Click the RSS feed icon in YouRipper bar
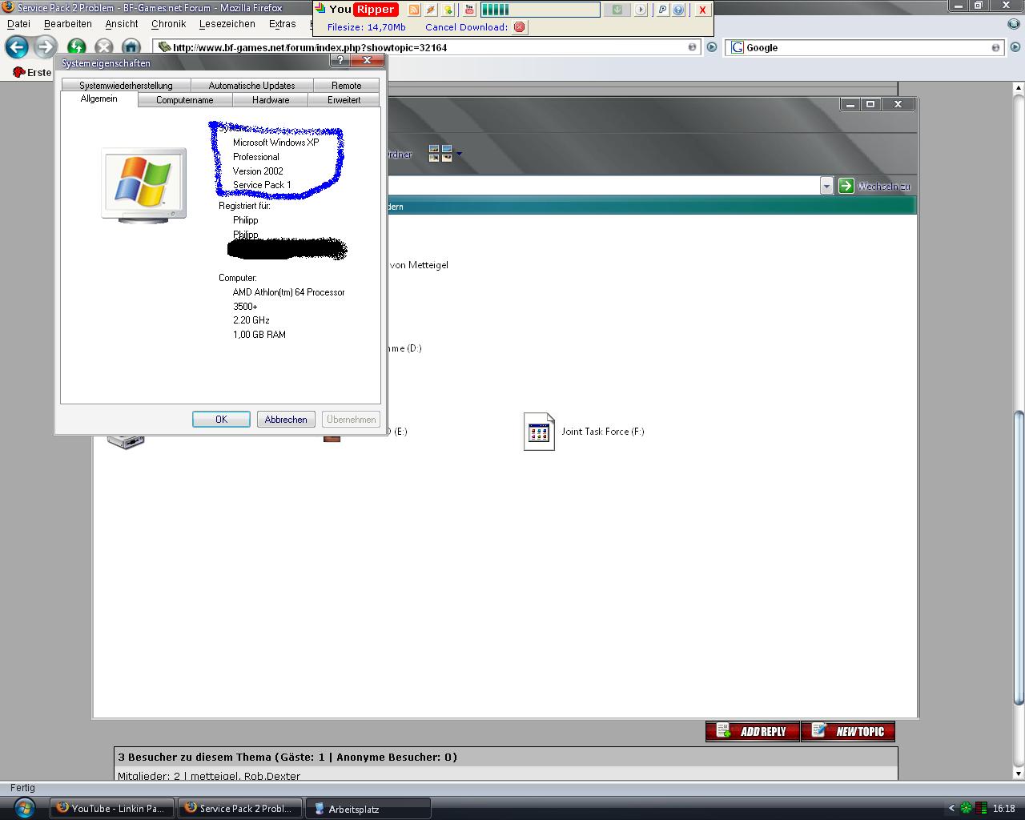 pyautogui.click(x=414, y=10)
